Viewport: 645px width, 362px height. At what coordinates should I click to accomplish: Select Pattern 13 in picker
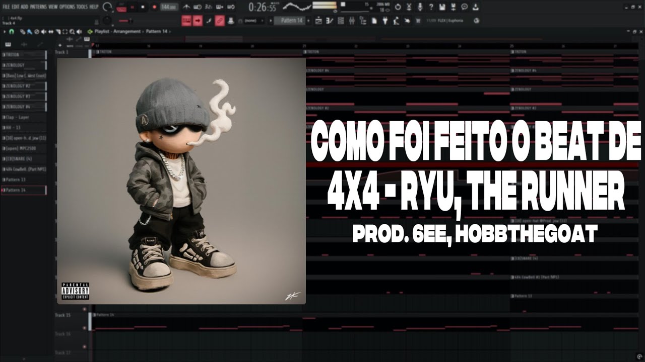[24, 179]
